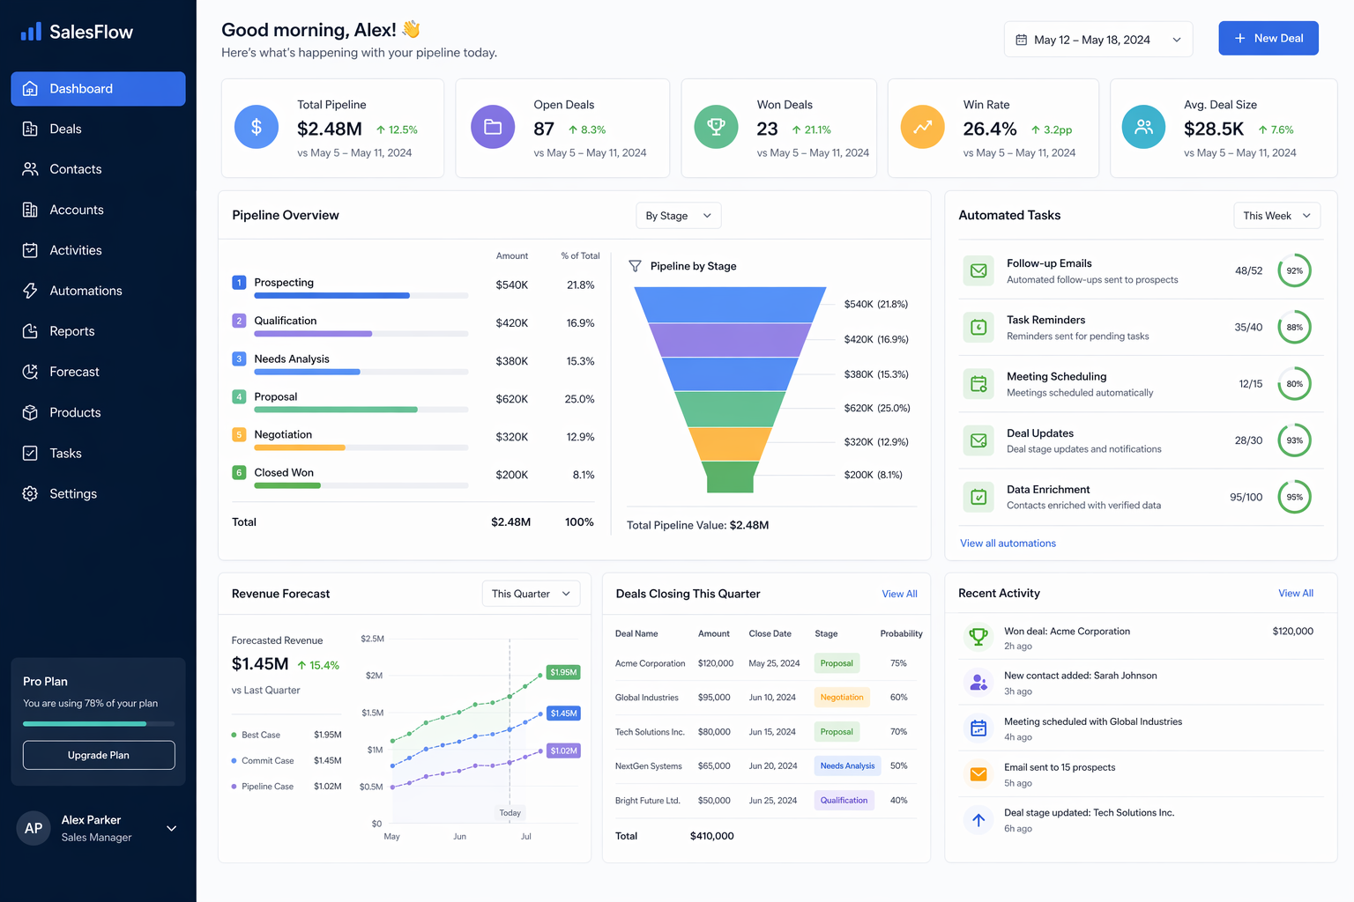Click the Prospecting stage progress bar
This screenshot has width=1354, height=902.
tap(361, 296)
